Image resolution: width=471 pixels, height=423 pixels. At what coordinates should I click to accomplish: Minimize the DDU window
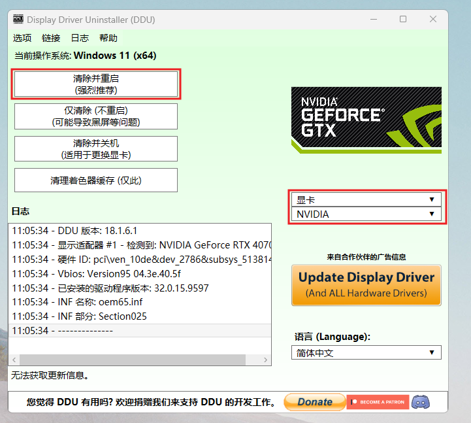pyautogui.click(x=374, y=19)
